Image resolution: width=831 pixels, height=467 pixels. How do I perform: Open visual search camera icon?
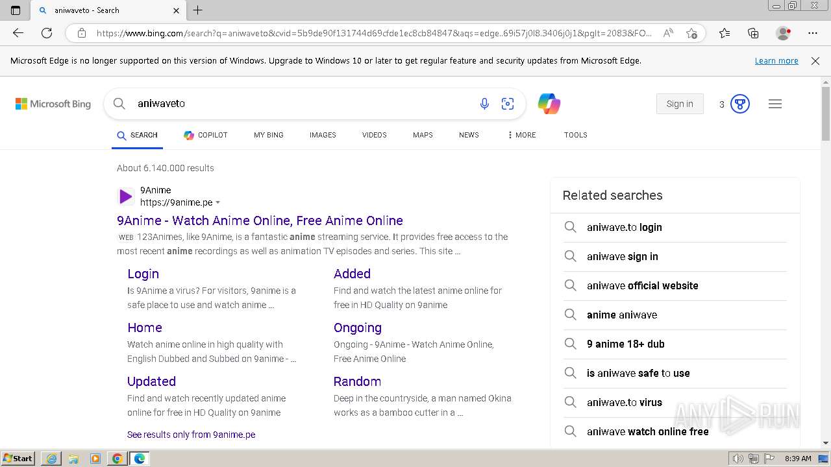tap(508, 104)
